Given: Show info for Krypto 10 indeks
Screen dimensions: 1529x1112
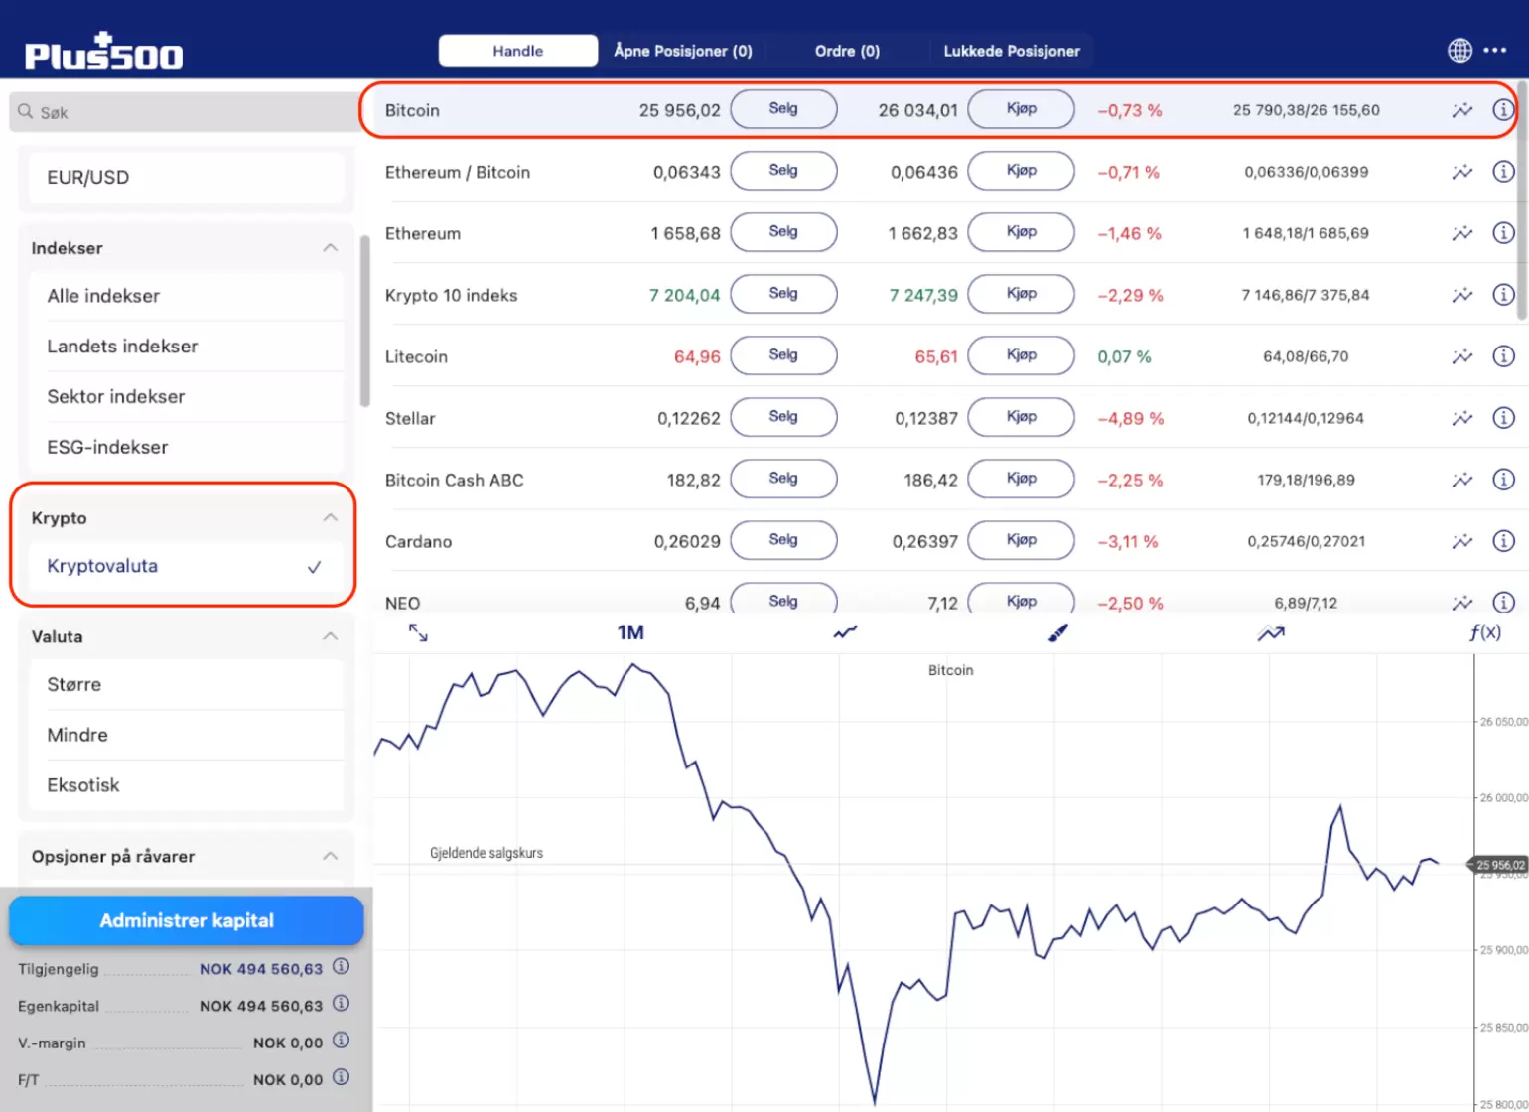Looking at the screenshot, I should (1503, 295).
